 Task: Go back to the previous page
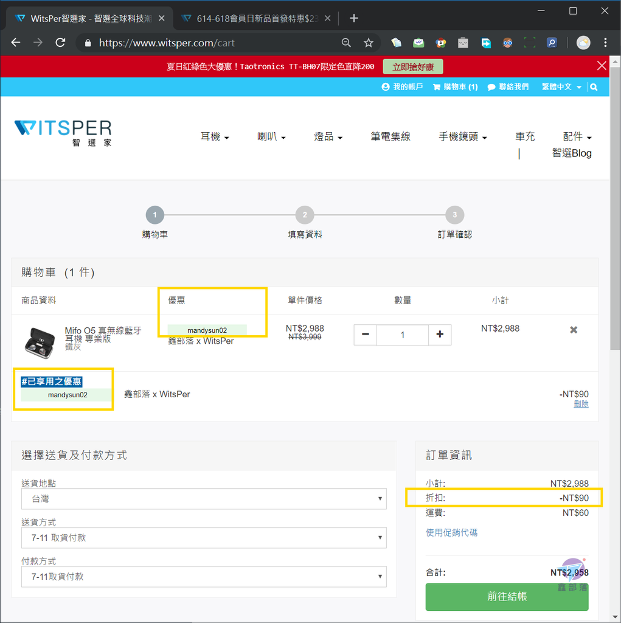point(16,43)
